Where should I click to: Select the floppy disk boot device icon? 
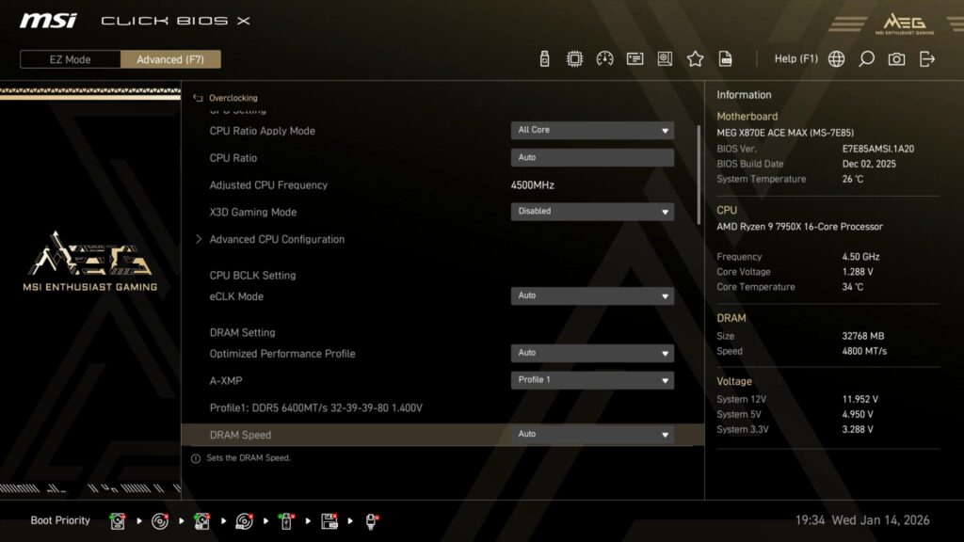point(329,521)
